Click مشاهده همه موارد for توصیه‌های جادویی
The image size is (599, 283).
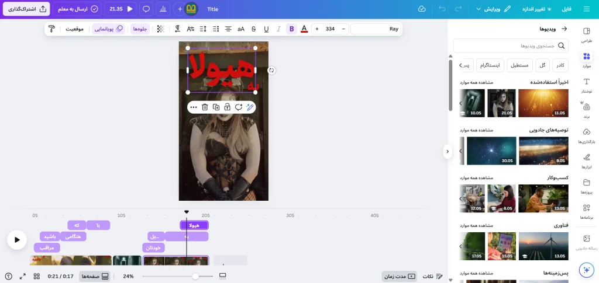point(476,130)
